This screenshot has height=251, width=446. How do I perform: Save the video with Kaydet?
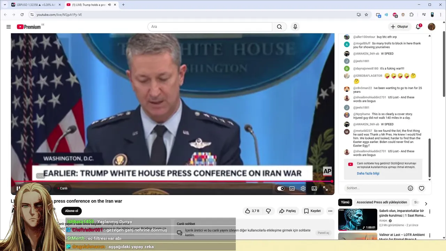tap(312, 211)
